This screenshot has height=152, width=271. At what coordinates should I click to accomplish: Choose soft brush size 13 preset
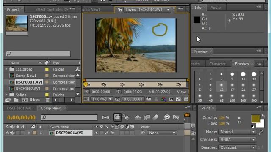[221, 87]
